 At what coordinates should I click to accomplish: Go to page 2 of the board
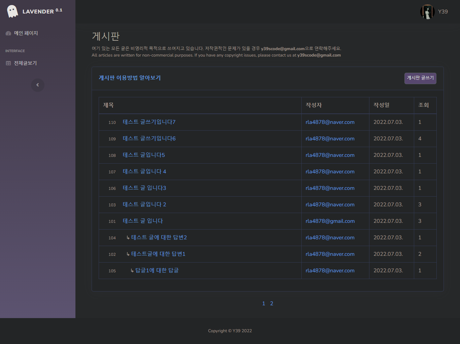pyautogui.click(x=272, y=304)
